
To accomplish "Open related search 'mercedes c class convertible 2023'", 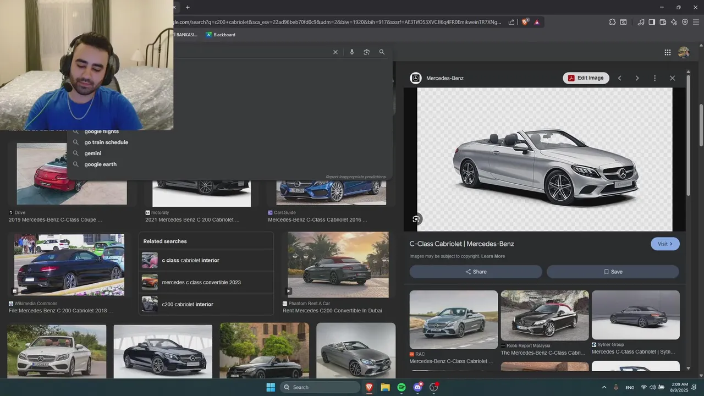I will (206, 282).
